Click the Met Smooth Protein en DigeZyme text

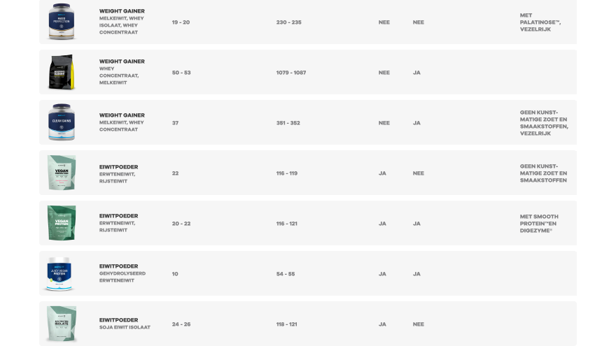[x=540, y=224]
